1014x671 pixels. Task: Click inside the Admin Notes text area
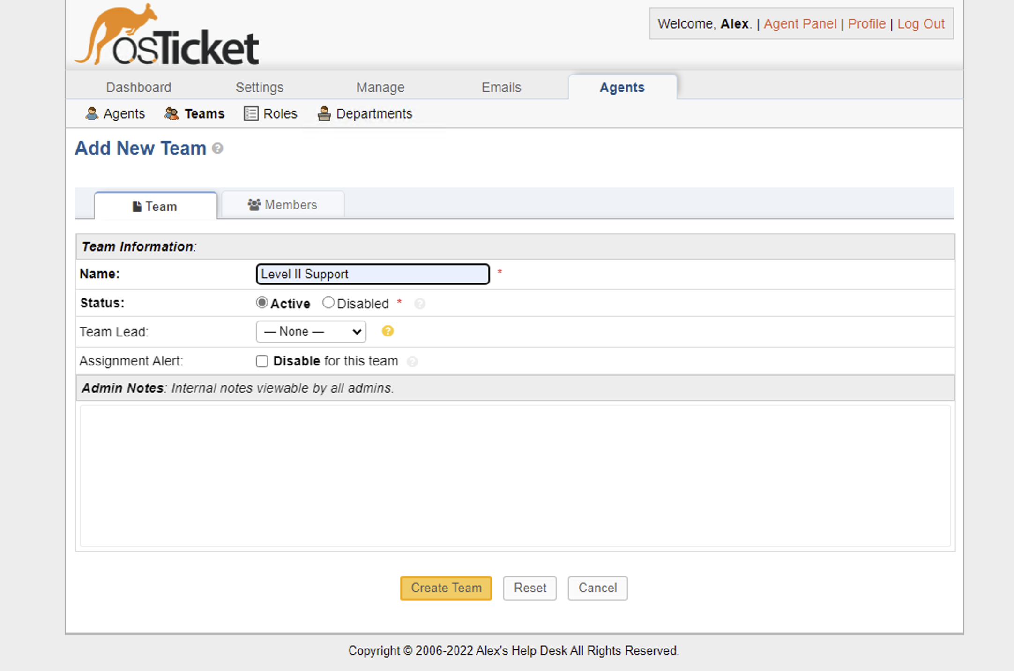(x=514, y=476)
